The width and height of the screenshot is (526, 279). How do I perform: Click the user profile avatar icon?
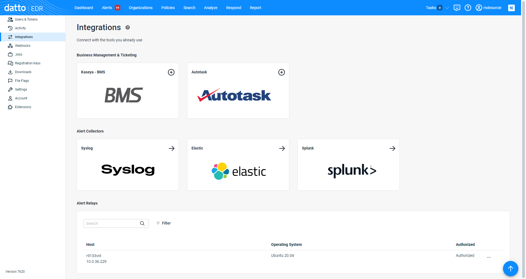[x=479, y=8]
